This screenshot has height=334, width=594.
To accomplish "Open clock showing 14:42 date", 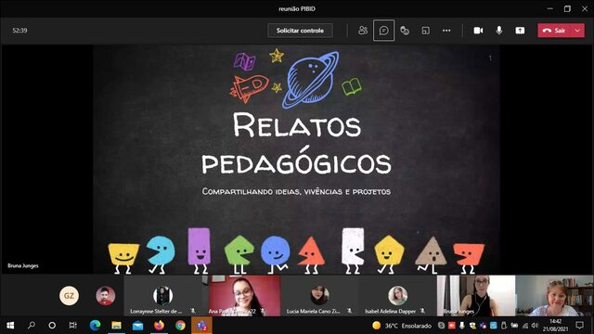I will (555, 326).
